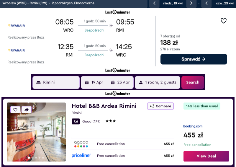Click the calendar icon beside 19 Apr
Screen dimensions: 236x167
pos(87,82)
